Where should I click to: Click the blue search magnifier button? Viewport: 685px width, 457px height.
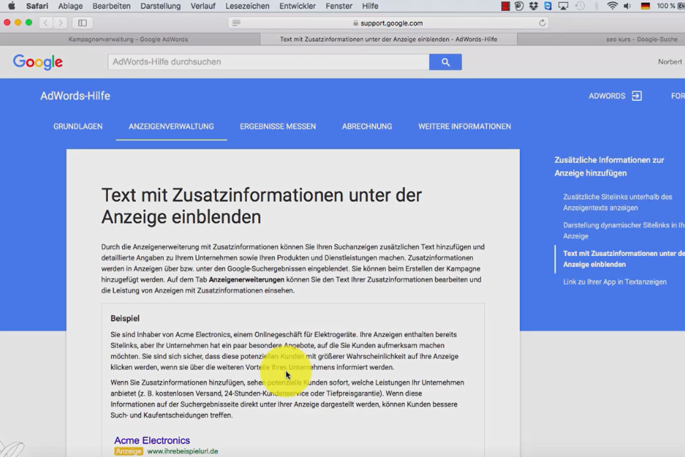[x=445, y=62]
